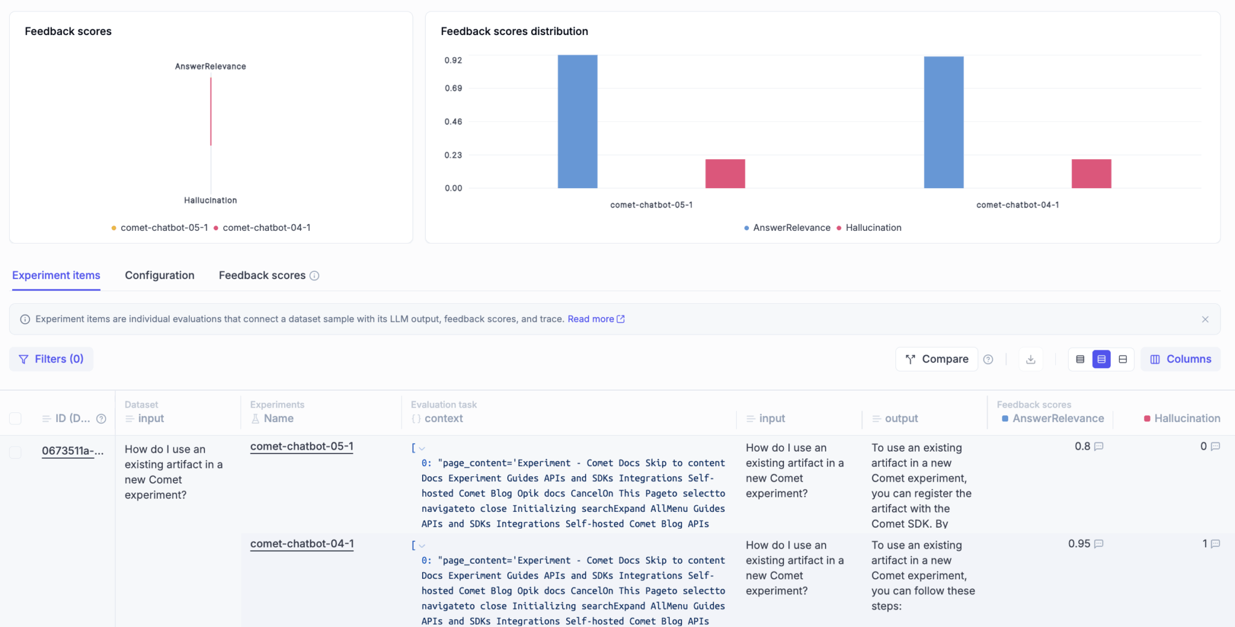
Task: Open experiment item 0673511a
Action: coord(72,450)
